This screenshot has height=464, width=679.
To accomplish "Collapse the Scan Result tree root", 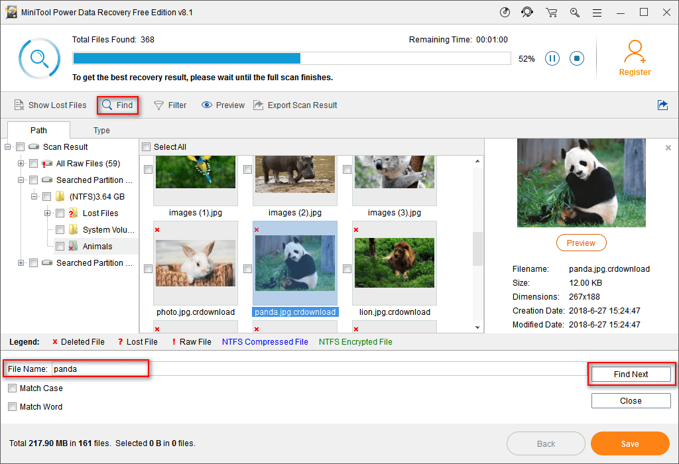I will point(8,146).
